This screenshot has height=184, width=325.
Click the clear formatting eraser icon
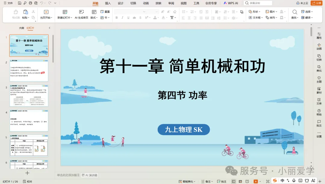175,12
